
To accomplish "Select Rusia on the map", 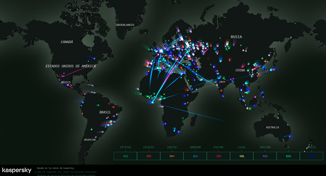I will tap(236, 37).
